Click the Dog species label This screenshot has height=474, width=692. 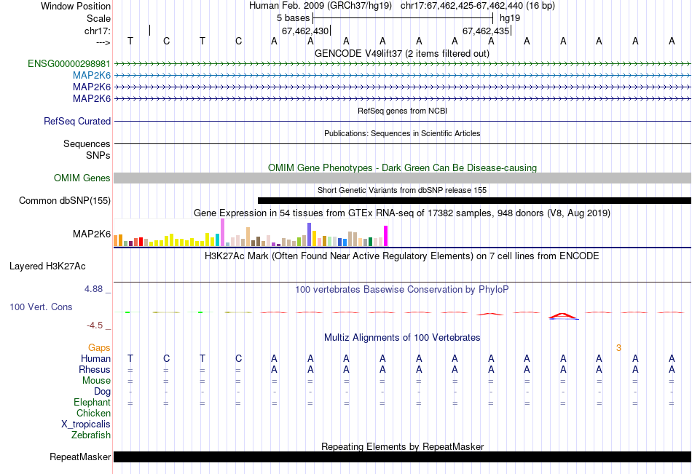tap(102, 392)
